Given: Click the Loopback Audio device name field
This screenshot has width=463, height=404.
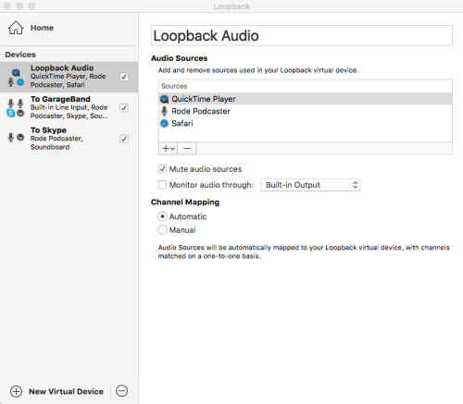Looking at the screenshot, I should point(302,36).
